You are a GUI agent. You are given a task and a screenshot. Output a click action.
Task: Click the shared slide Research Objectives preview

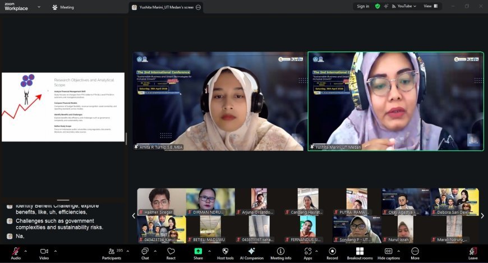(x=63, y=107)
